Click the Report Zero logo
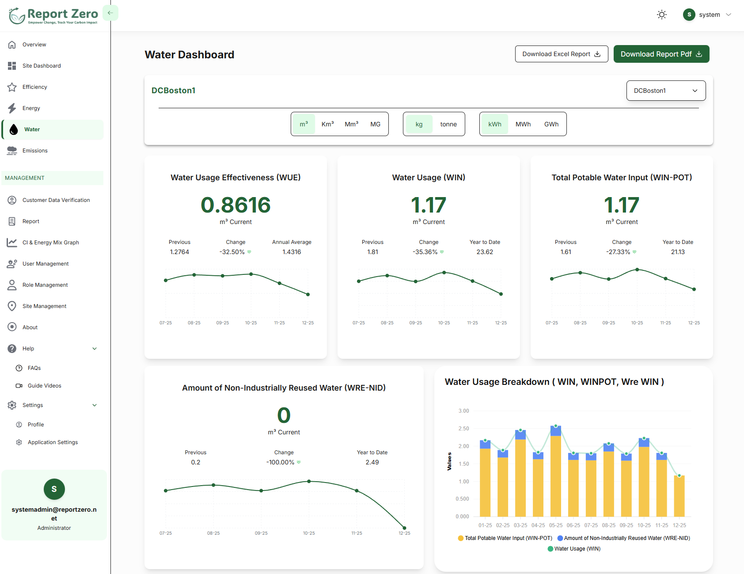The width and height of the screenshot is (744, 574). coord(53,15)
